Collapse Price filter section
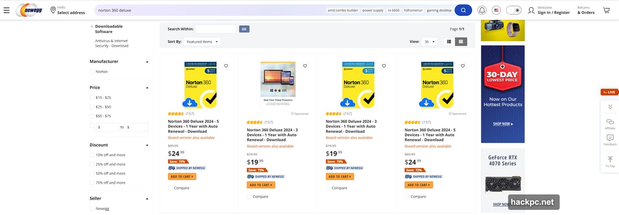The height and width of the screenshot is (215, 619). click(x=146, y=87)
